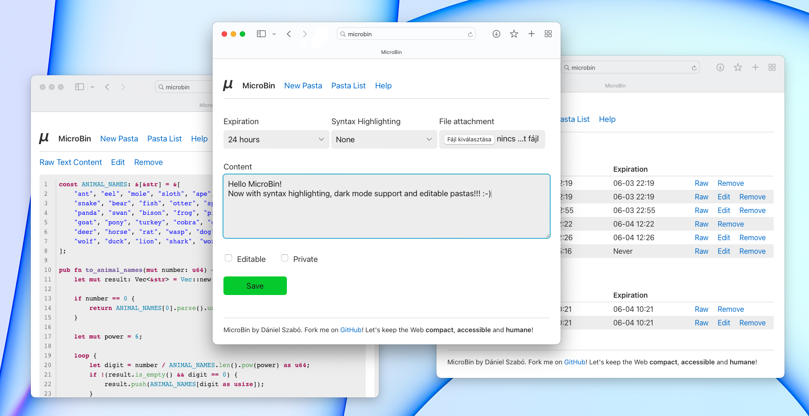809x416 pixels.
Task: Click MicroBin mu logo in front window
Action: point(228,85)
